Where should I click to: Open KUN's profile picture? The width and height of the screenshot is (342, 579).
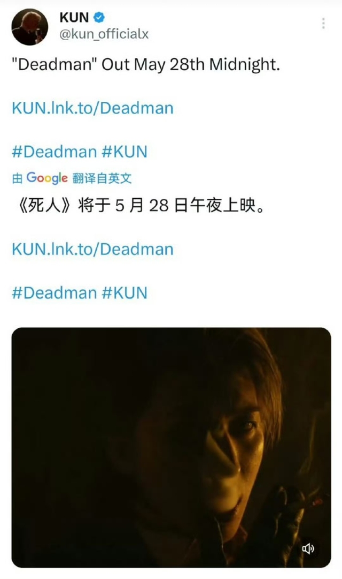[29, 27]
